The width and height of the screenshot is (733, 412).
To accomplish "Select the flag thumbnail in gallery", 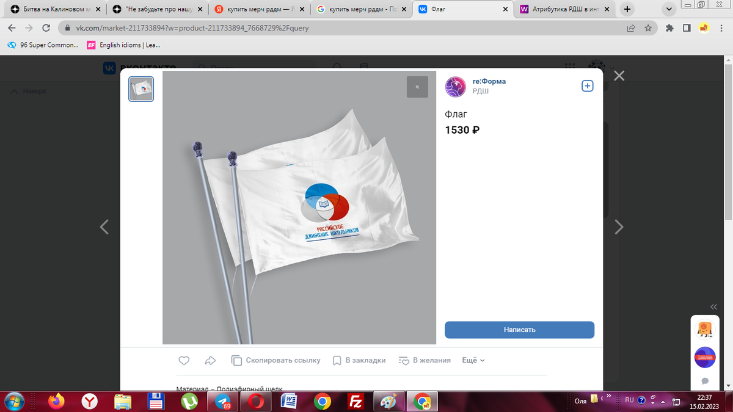I will pos(141,89).
